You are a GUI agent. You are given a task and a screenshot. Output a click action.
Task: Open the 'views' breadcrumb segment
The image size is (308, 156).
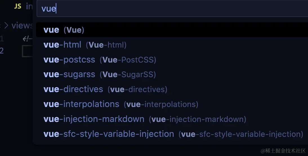(22, 26)
